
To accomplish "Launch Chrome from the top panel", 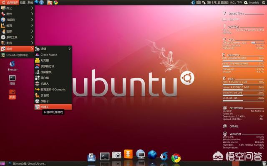I will [x=55, y=2].
